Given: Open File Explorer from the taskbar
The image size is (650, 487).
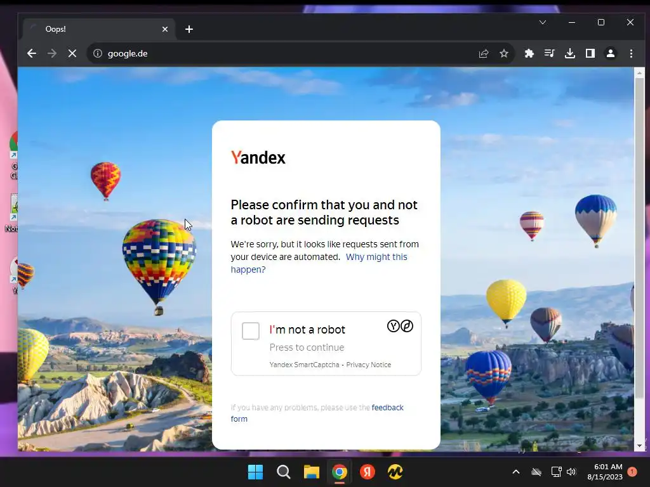Looking at the screenshot, I should (x=311, y=472).
